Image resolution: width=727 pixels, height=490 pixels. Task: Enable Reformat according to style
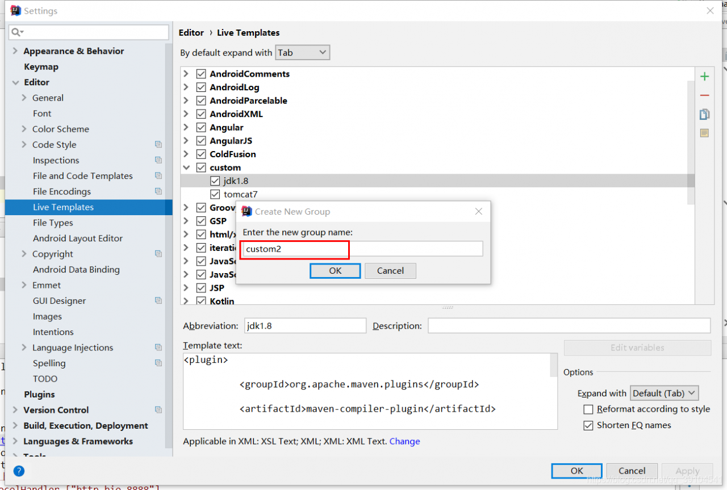(x=588, y=409)
